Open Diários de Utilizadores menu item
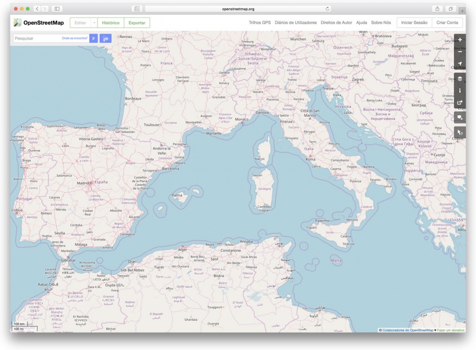This screenshot has height=350, width=476. pyautogui.click(x=296, y=22)
